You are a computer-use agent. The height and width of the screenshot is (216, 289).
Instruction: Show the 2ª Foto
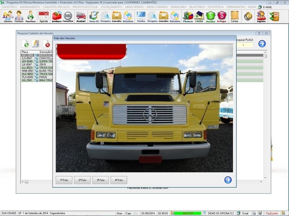click(82, 180)
